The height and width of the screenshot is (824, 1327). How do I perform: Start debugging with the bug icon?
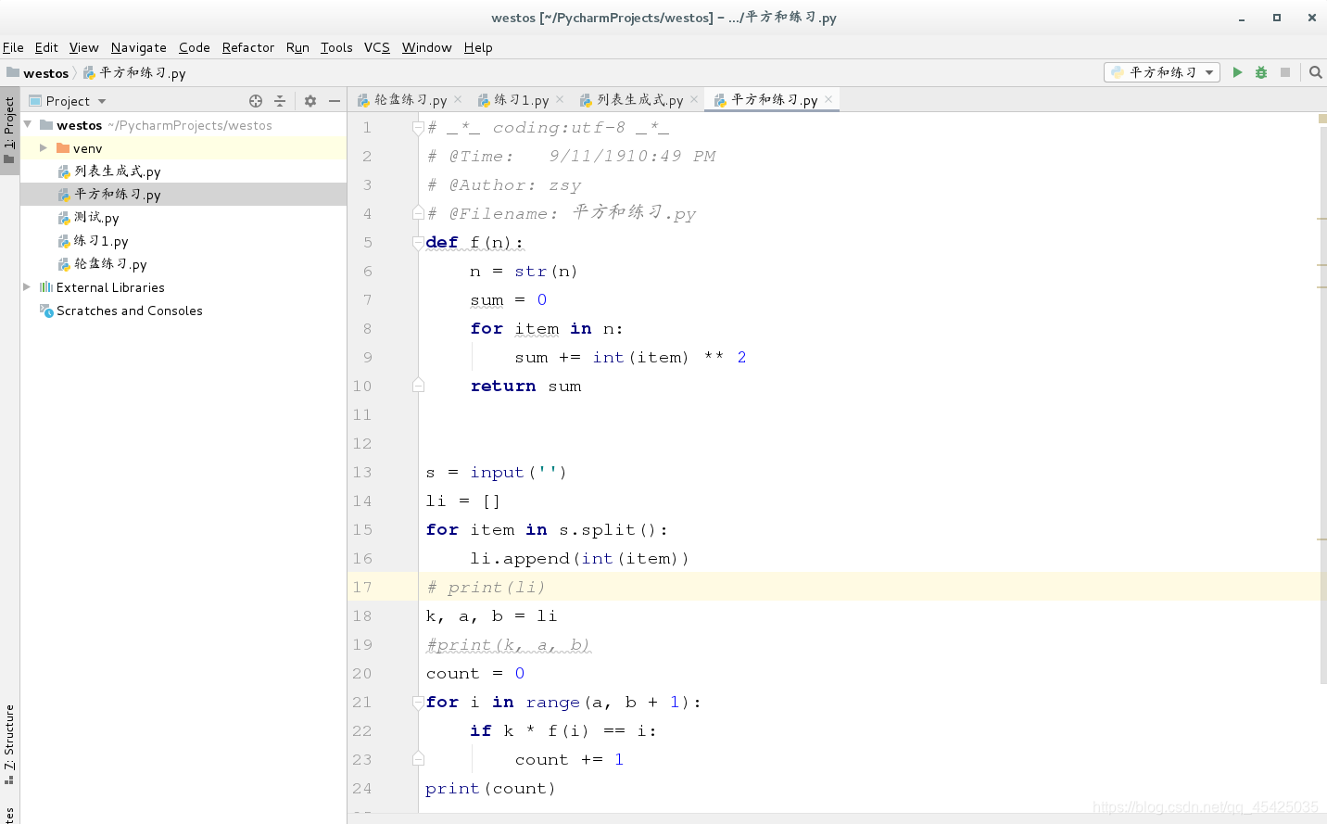tap(1261, 72)
